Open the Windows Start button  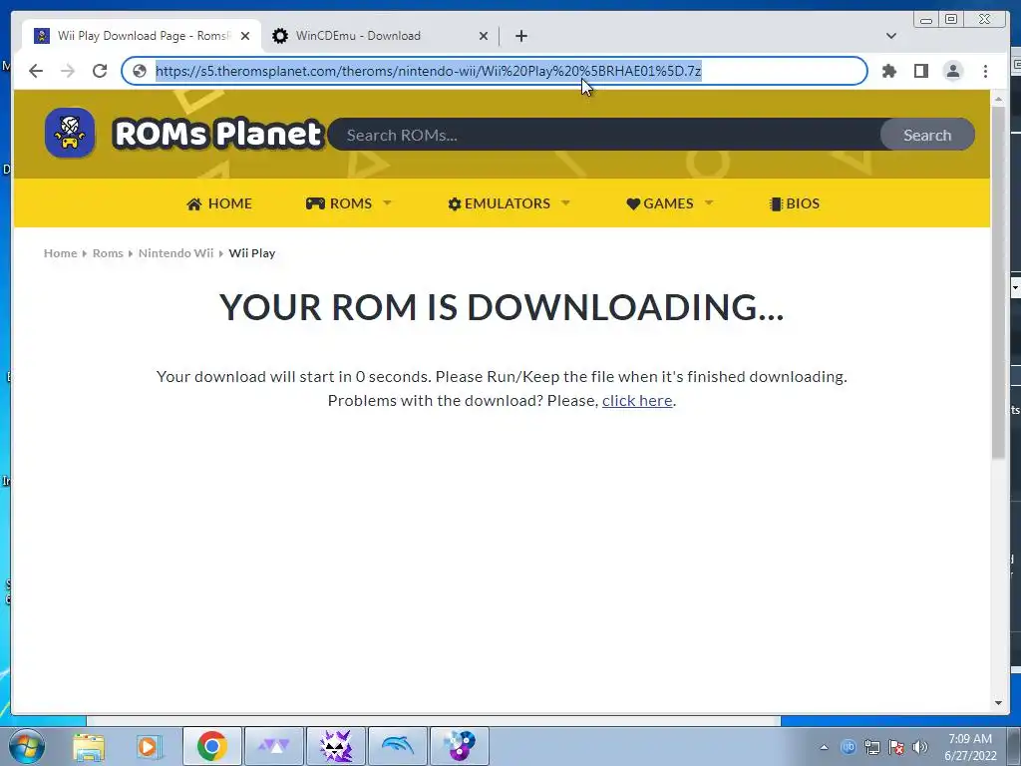tap(26, 746)
